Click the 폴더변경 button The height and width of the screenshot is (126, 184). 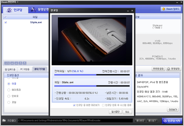click(140, 121)
